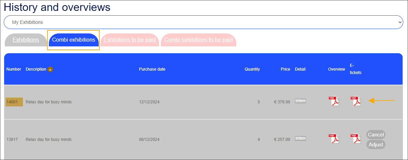This screenshot has width=408, height=160.
Task: Click the Description column header
Action: coord(36,69)
